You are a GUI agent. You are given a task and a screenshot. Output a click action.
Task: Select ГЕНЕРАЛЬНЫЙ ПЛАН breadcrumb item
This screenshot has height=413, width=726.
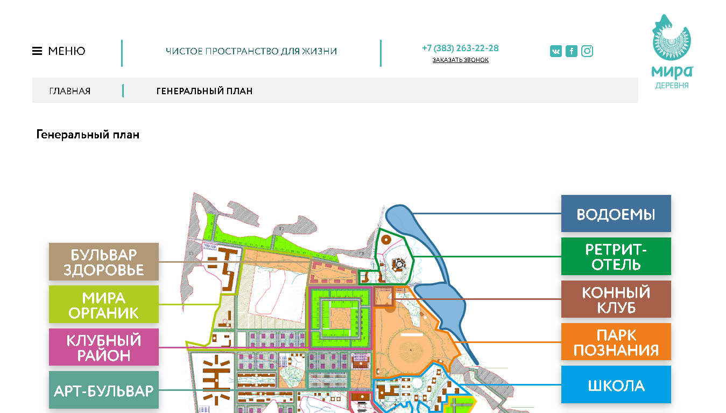point(205,91)
